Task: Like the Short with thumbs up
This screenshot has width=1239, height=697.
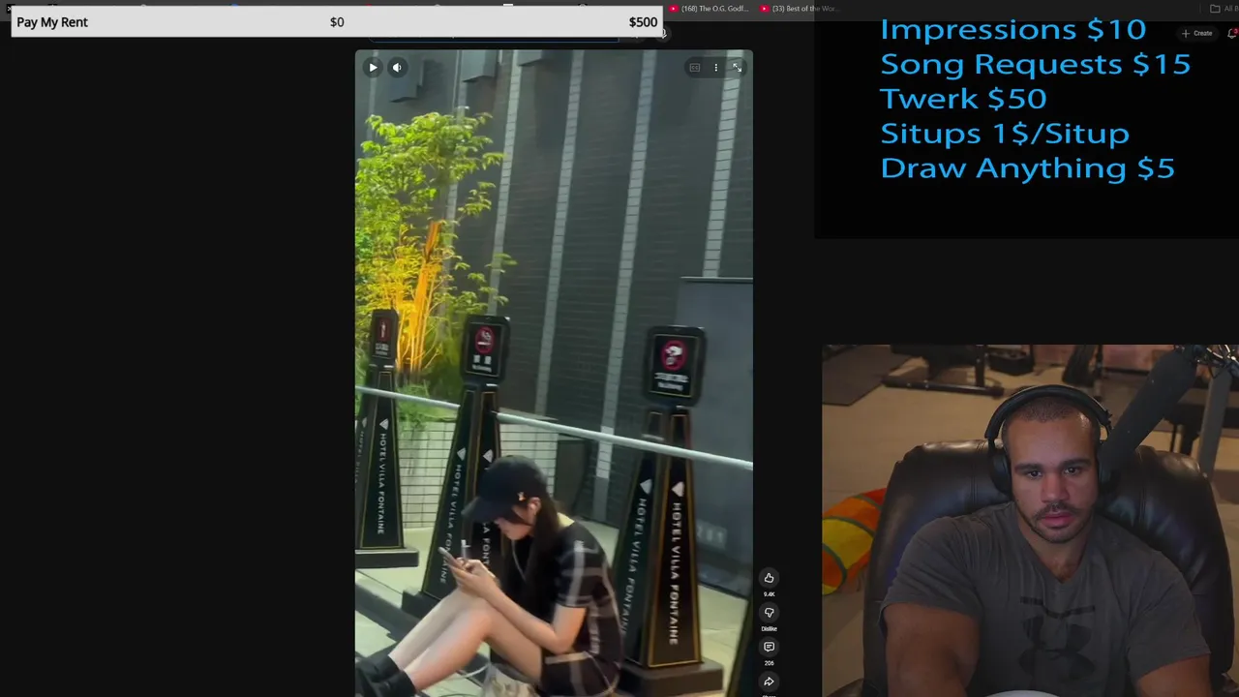Action: pos(769,578)
